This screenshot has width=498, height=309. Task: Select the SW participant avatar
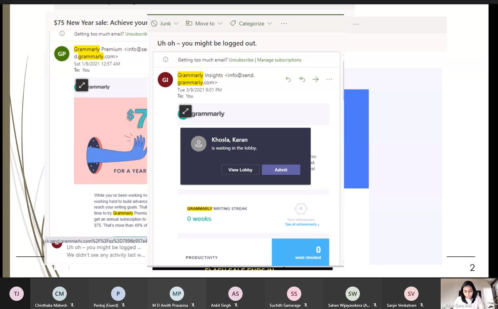pos(353,294)
